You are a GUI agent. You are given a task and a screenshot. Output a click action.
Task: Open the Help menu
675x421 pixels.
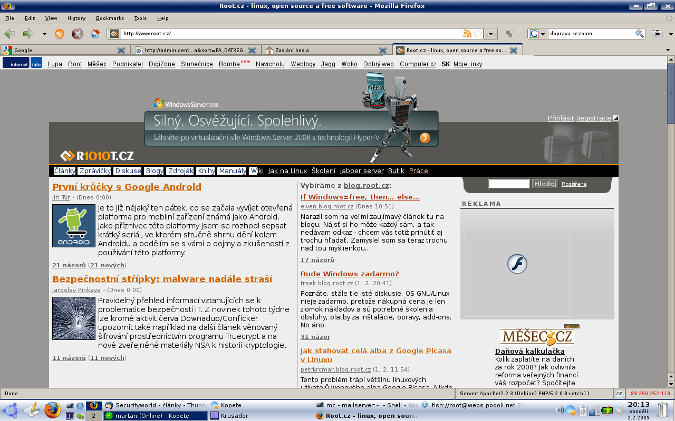(163, 18)
